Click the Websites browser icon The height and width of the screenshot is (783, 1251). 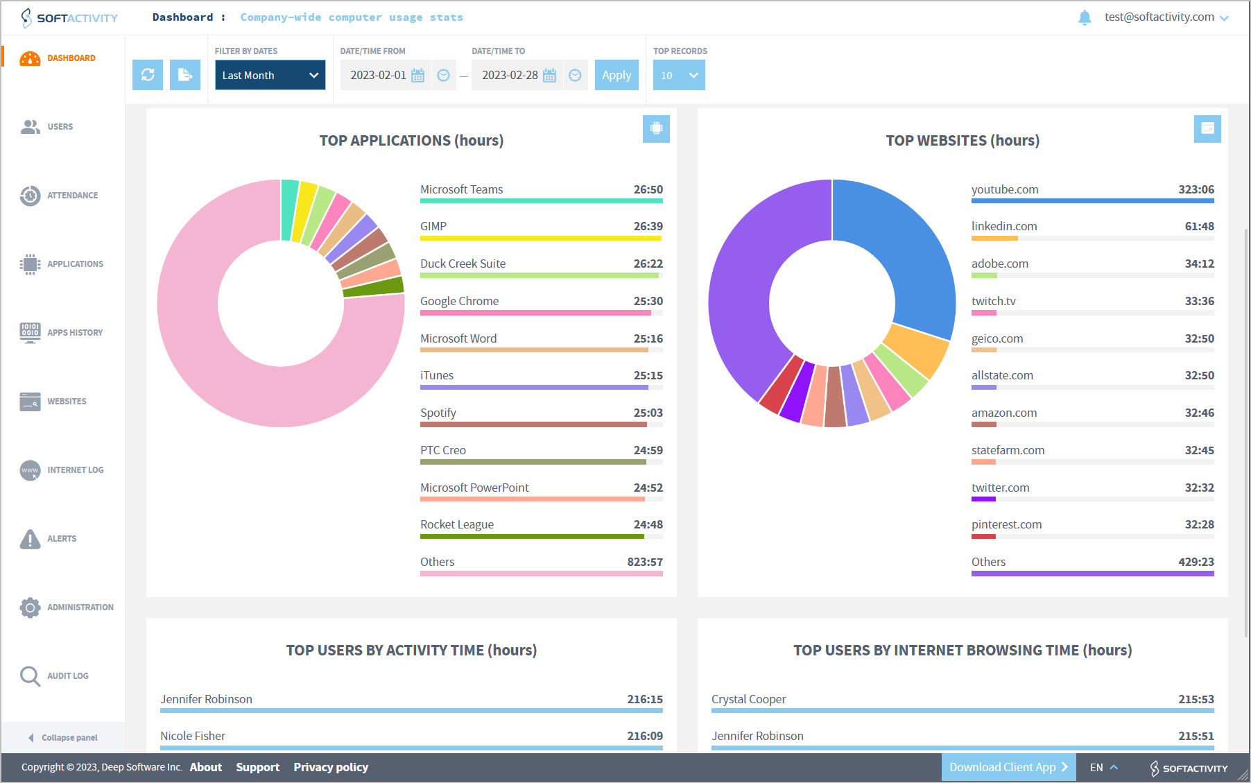coord(30,402)
